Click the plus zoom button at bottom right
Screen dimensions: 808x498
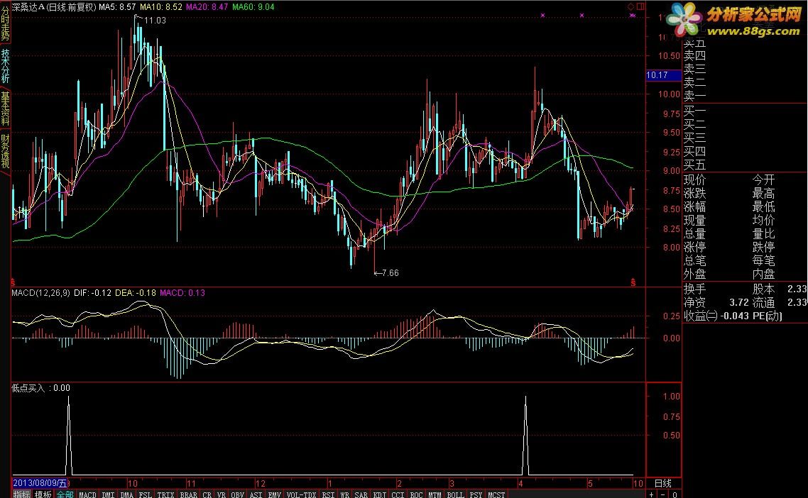pos(651,494)
